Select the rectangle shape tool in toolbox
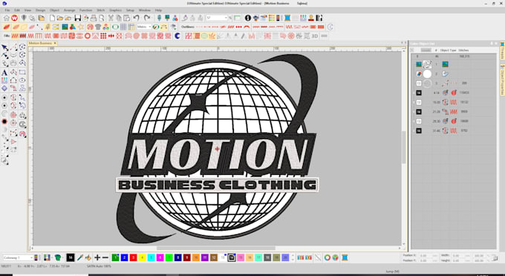 [22, 72]
